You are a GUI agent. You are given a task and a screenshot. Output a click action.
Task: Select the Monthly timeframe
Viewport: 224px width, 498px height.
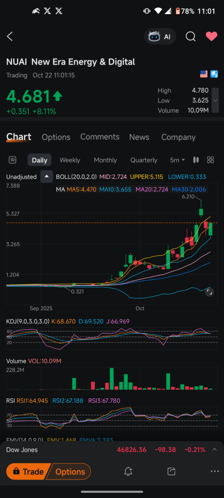[105, 160]
